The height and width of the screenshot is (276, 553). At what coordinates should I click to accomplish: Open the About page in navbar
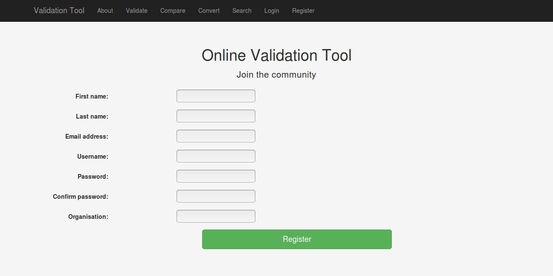coord(105,11)
